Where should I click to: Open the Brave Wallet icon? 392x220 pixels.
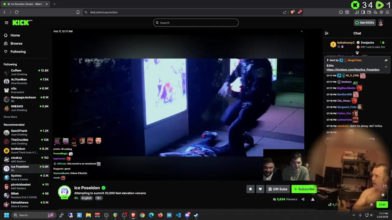coord(369,12)
